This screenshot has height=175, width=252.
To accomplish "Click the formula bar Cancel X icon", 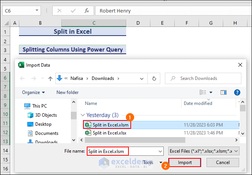I will pos(59,11).
